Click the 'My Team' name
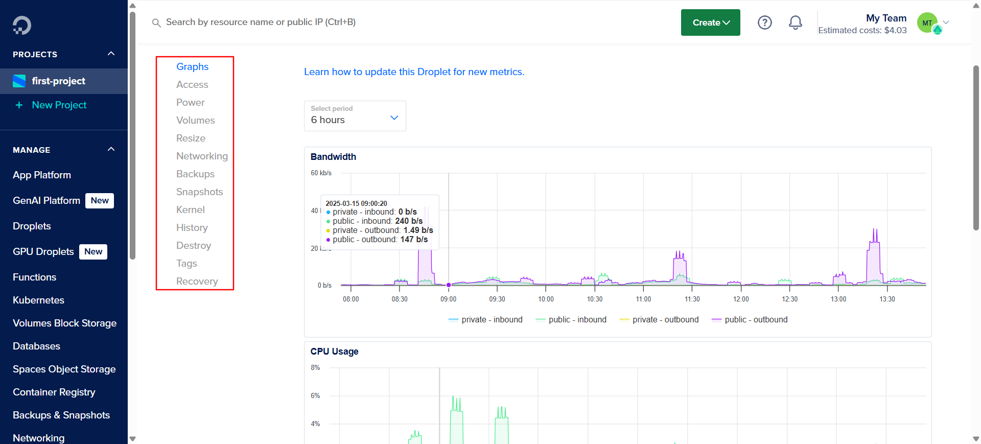Screen dimensions: 981x444 tap(886, 18)
